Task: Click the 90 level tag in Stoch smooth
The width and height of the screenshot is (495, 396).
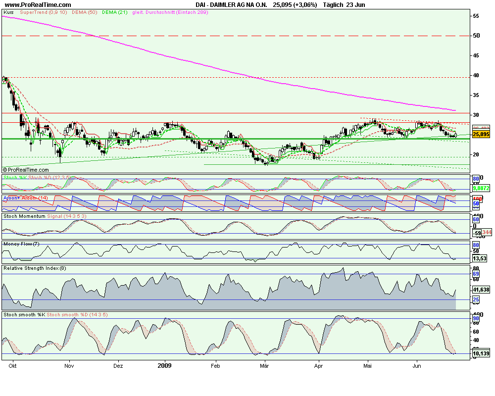Action: tap(476, 319)
